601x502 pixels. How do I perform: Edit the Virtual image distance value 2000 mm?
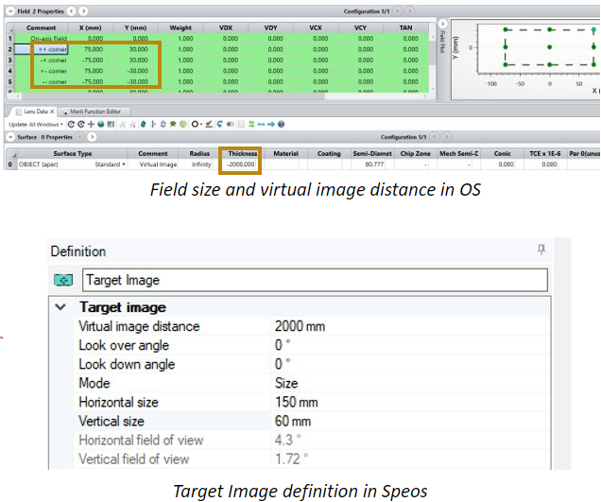pyautogui.click(x=410, y=326)
